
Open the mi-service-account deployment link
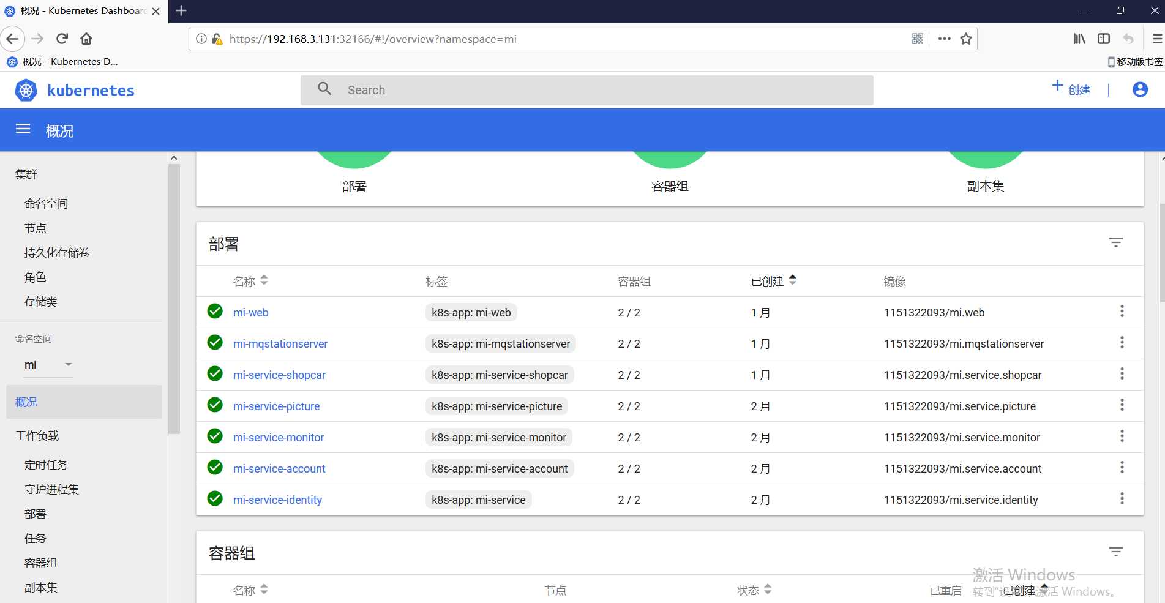279,469
